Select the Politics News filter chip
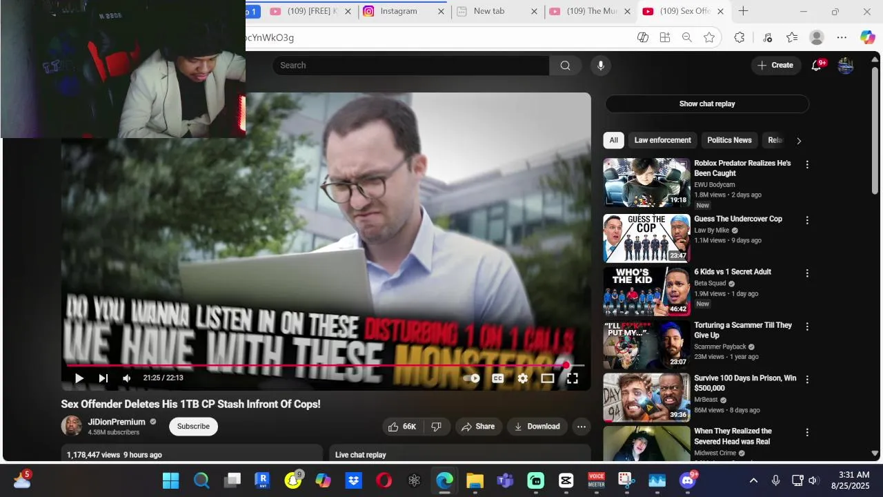 [x=729, y=140]
